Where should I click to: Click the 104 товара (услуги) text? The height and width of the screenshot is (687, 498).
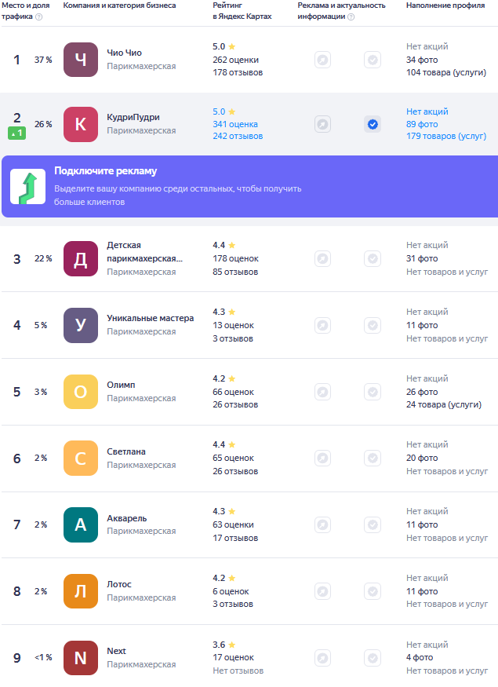coord(446,73)
